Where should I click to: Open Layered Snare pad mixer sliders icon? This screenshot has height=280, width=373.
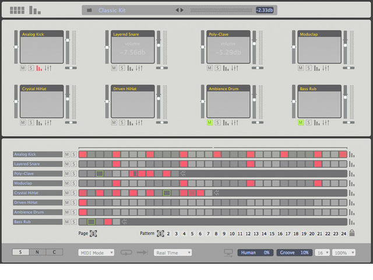(139, 68)
